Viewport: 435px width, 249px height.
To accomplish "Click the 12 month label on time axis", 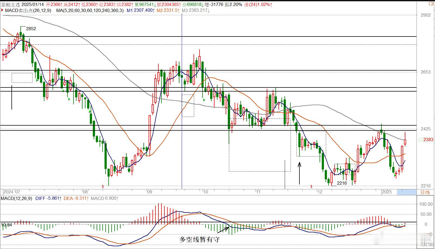I will [320, 192].
